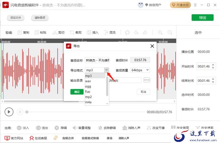Open the hamburger menu icon
This screenshot has width=220, height=143.
point(195,5)
